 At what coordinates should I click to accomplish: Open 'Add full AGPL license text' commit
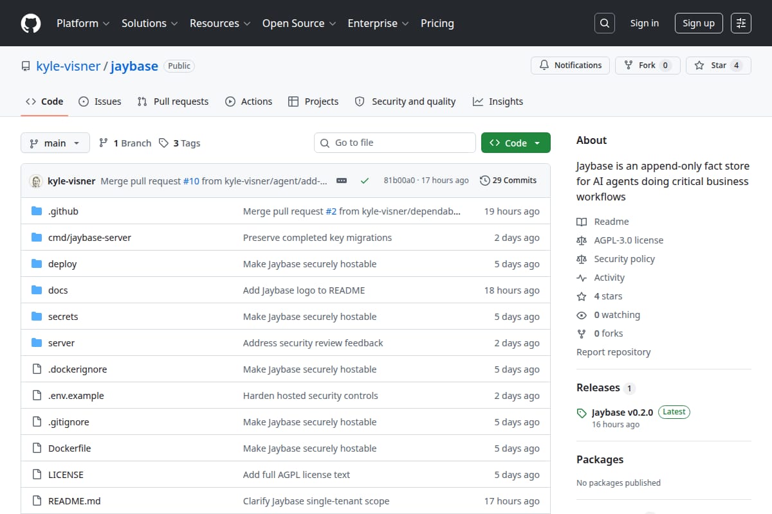tap(297, 475)
